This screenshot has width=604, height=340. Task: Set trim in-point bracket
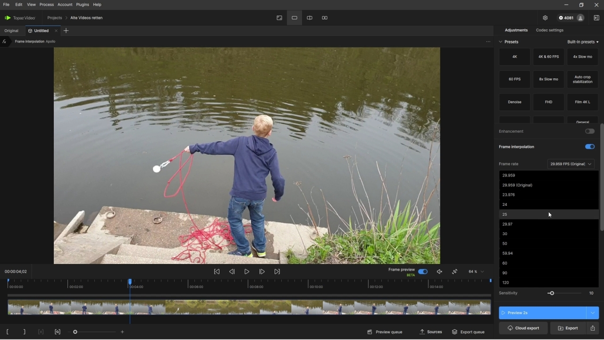[8, 332]
